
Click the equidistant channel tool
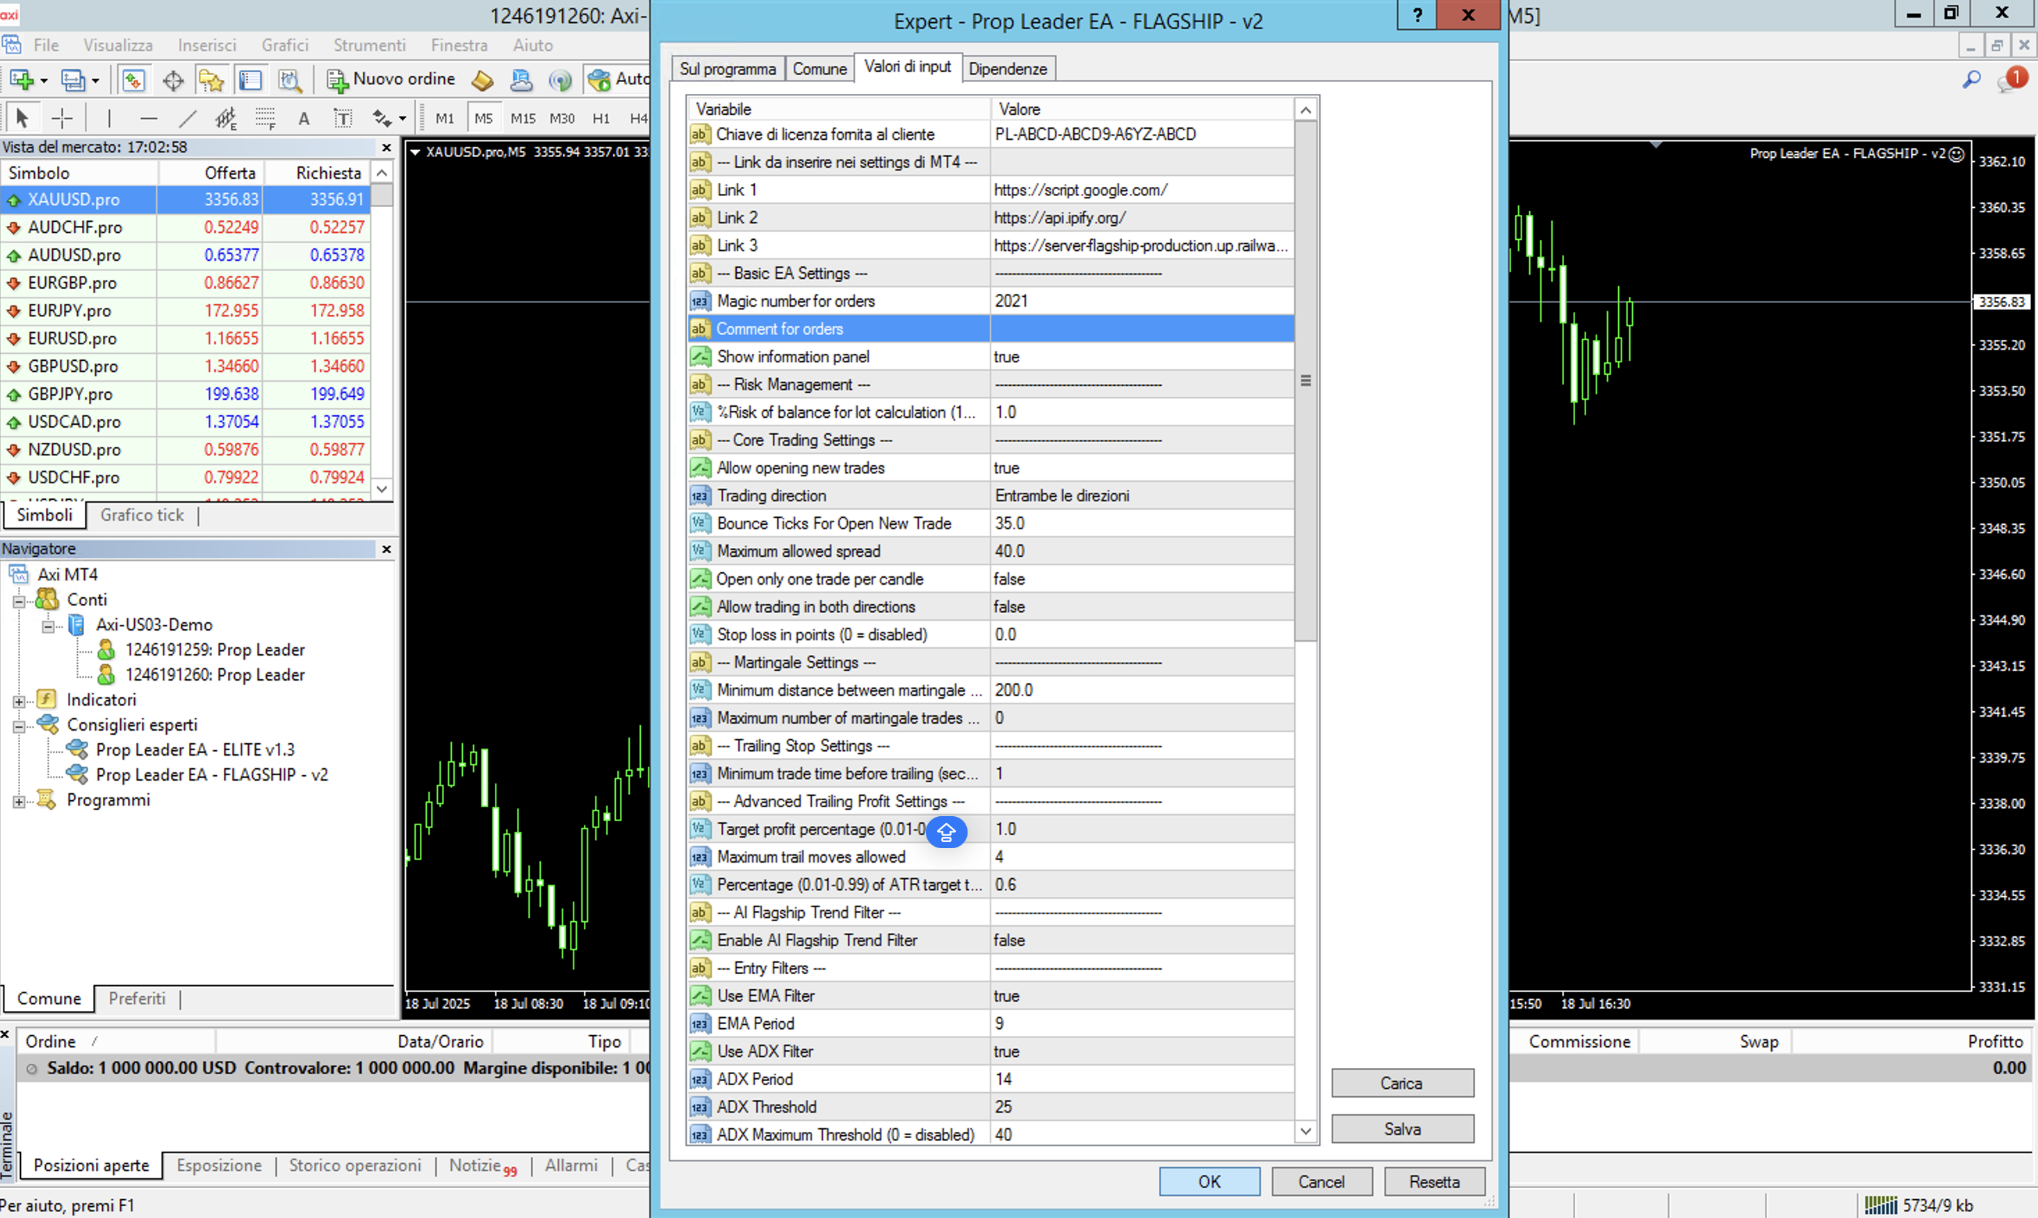[226, 118]
